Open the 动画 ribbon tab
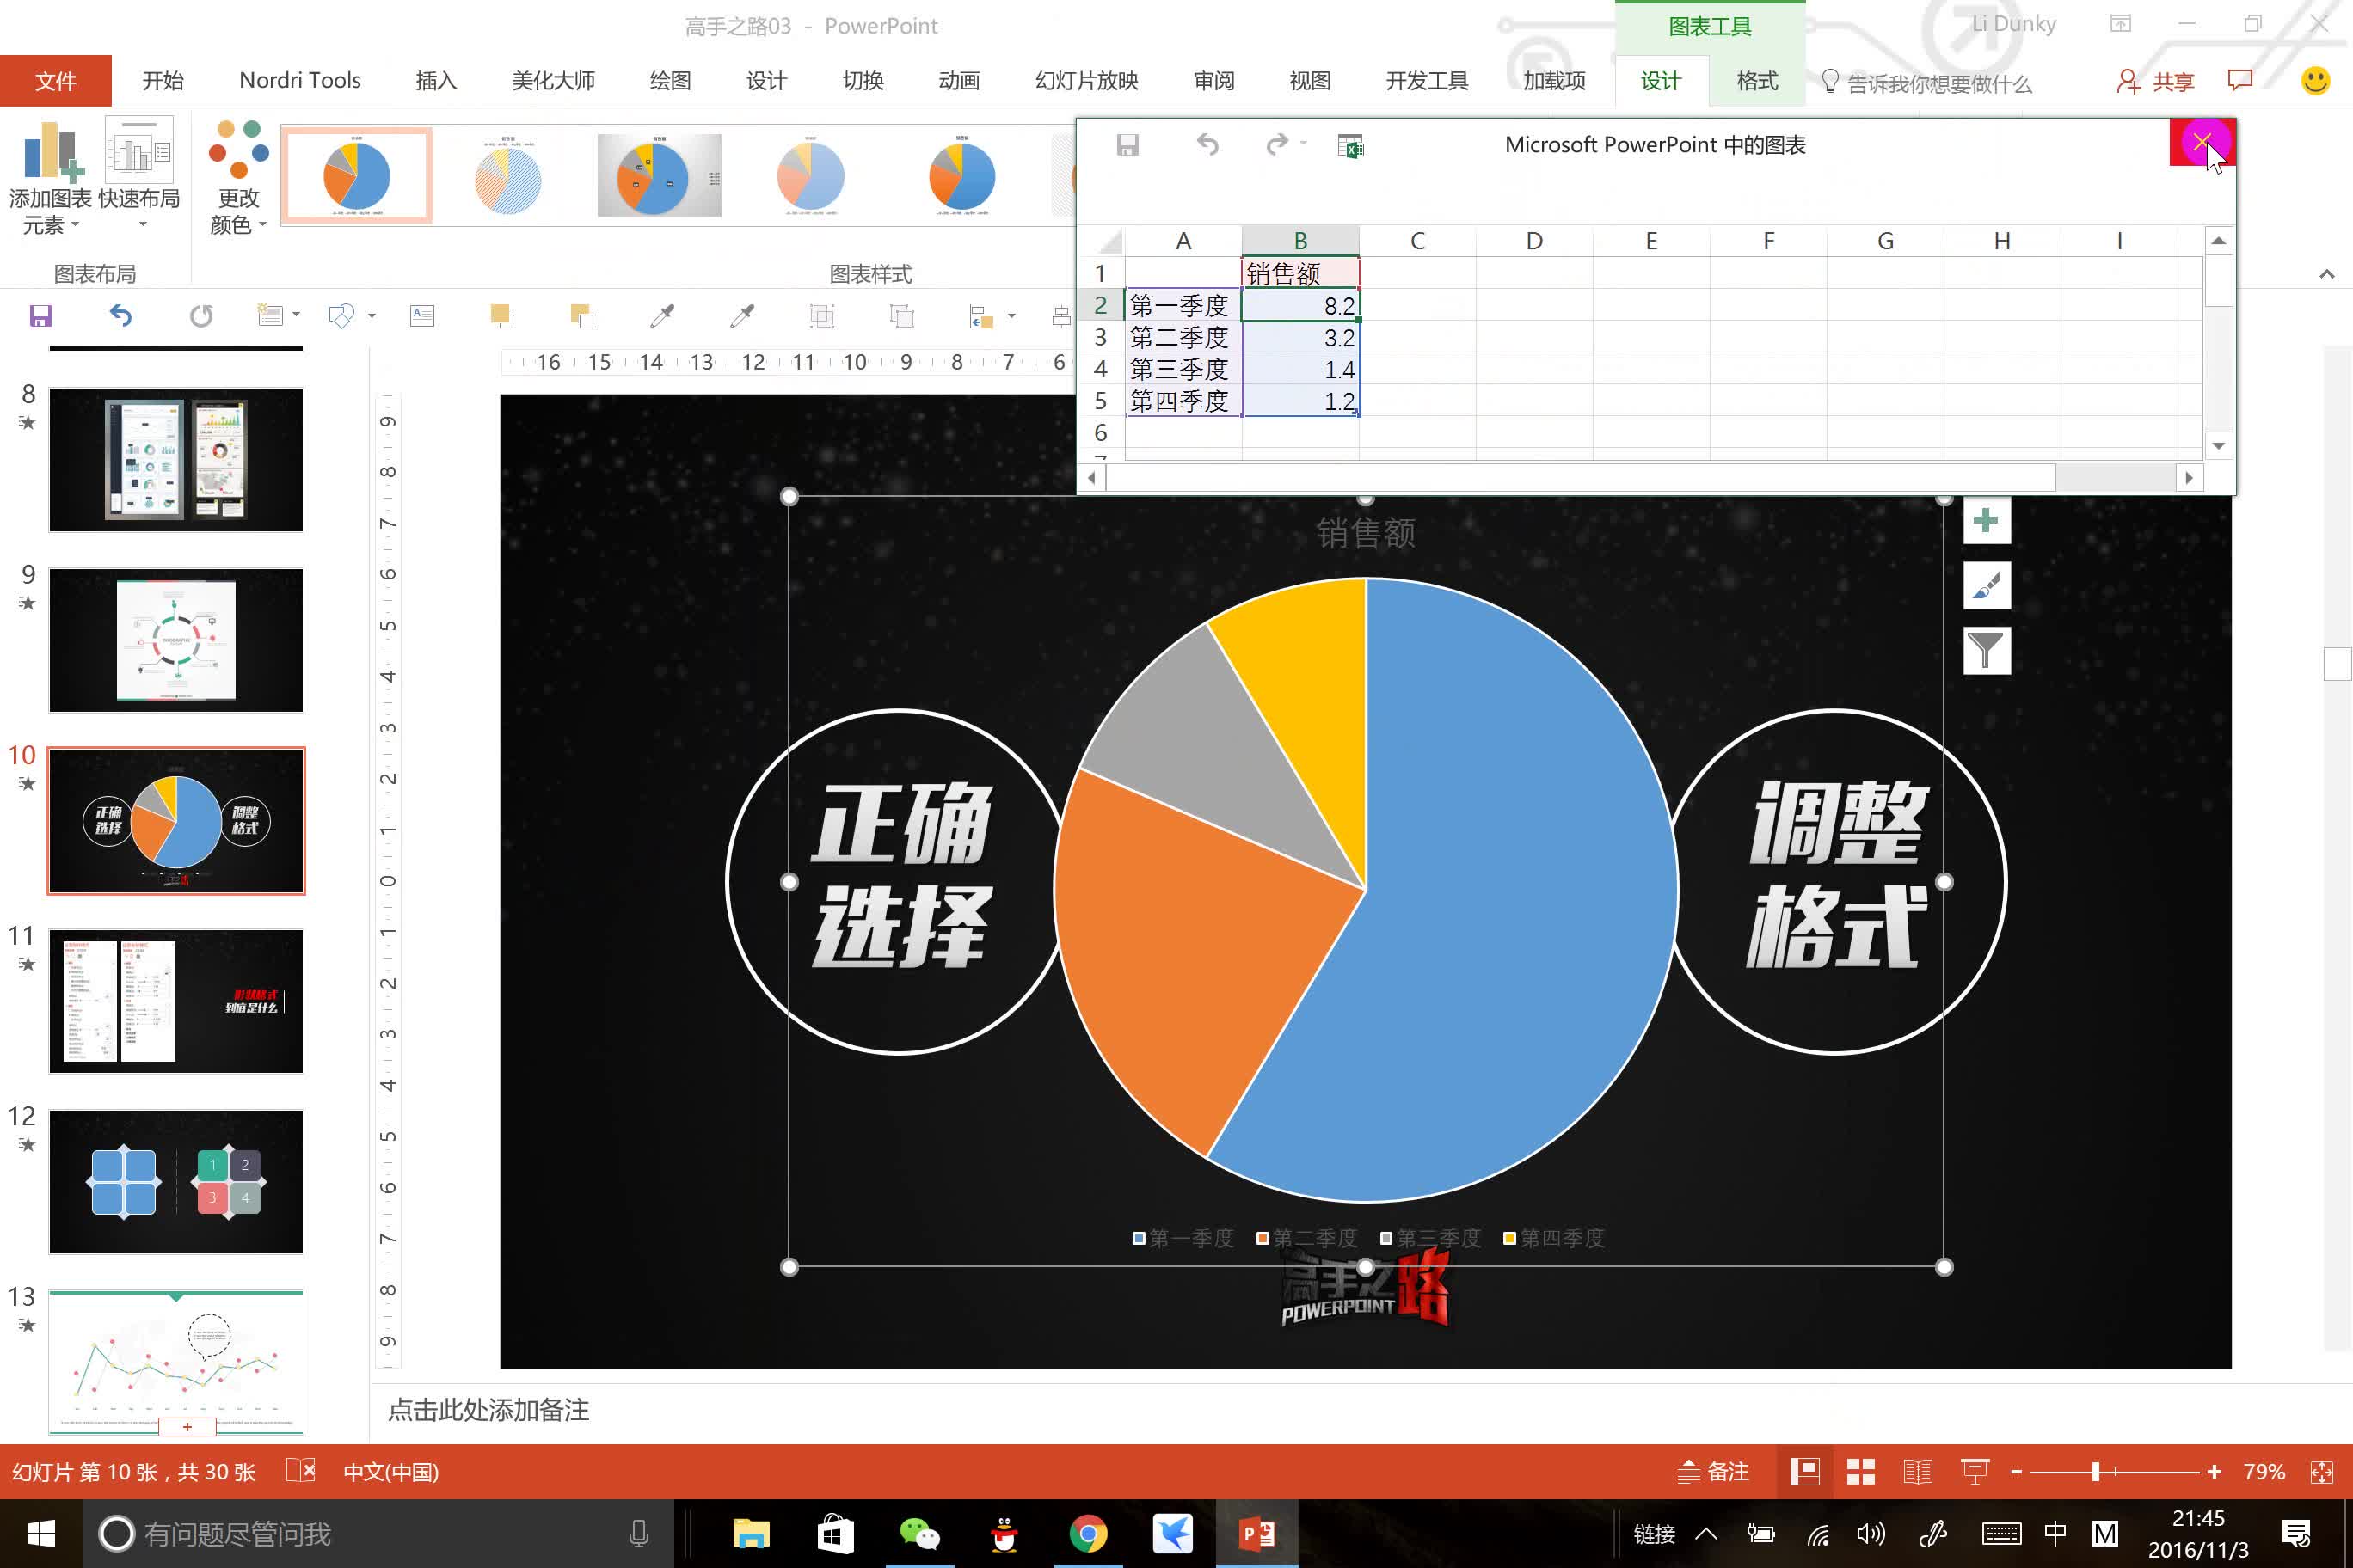Image resolution: width=2353 pixels, height=1568 pixels. point(958,81)
